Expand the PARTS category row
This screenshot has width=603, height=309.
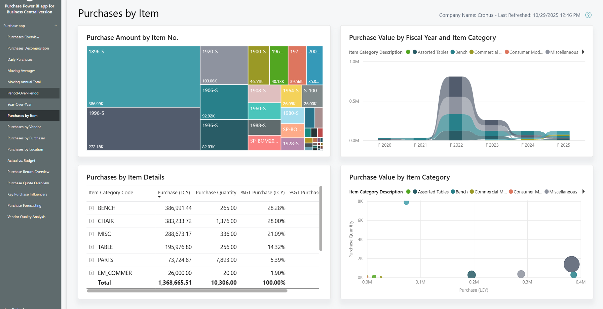[x=91, y=260]
